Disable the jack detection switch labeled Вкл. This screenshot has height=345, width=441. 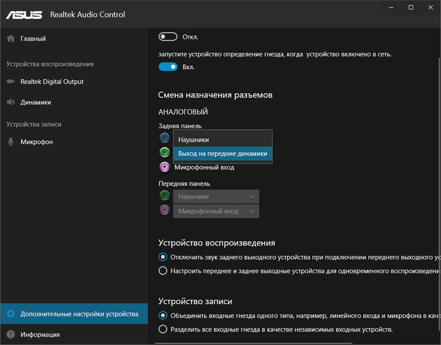168,67
